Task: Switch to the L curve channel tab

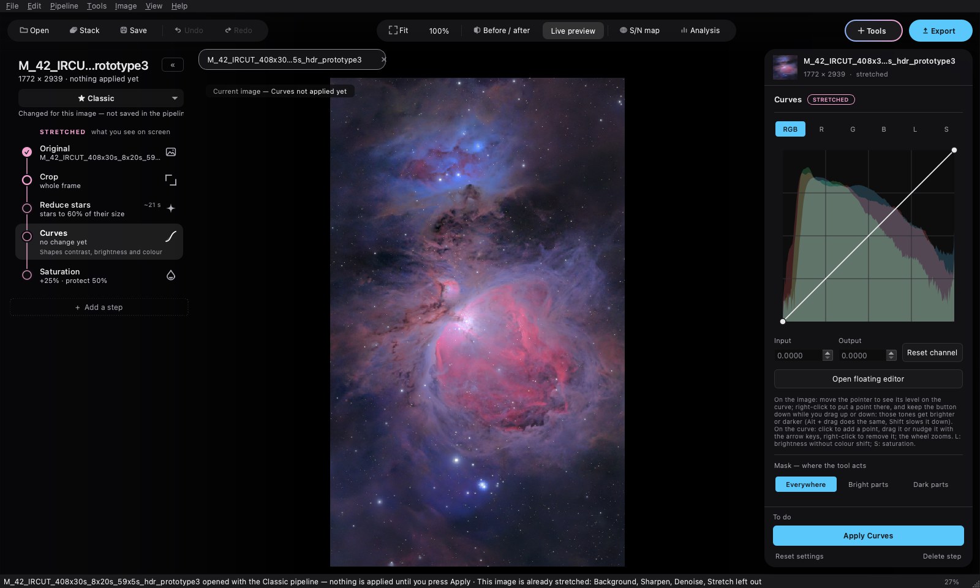Action: (915, 129)
